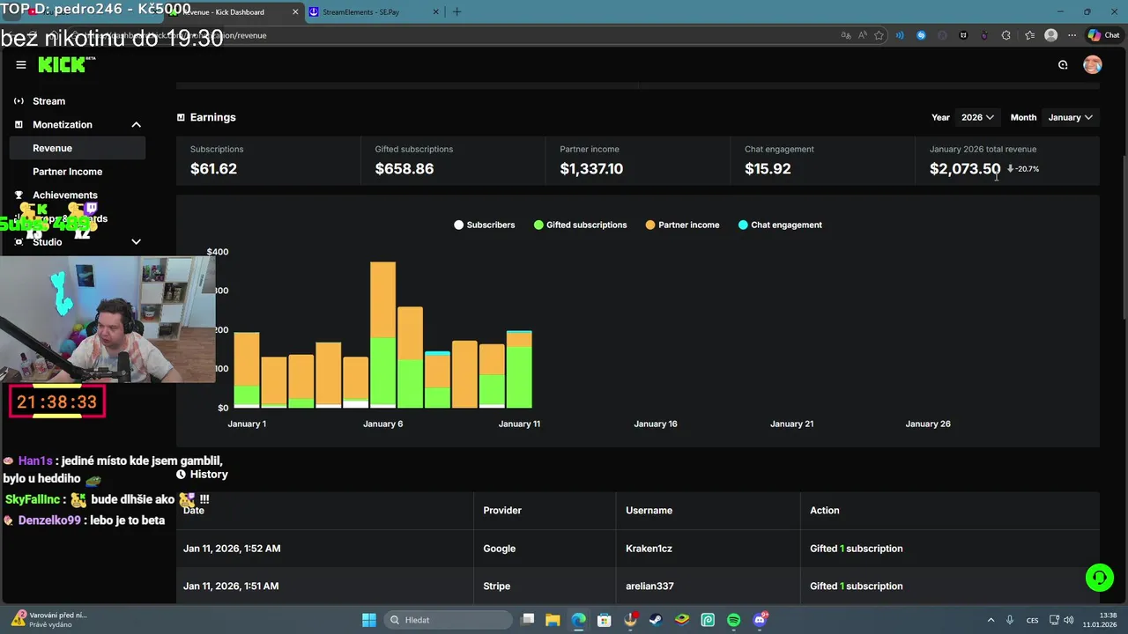The image size is (1128, 634).
Task: Open Spotify from the taskbar
Action: 734,620
